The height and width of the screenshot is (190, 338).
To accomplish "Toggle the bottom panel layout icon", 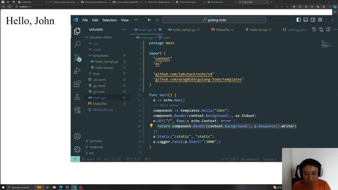I will [306, 20].
